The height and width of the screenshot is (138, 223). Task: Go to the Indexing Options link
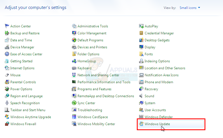click(x=157, y=61)
